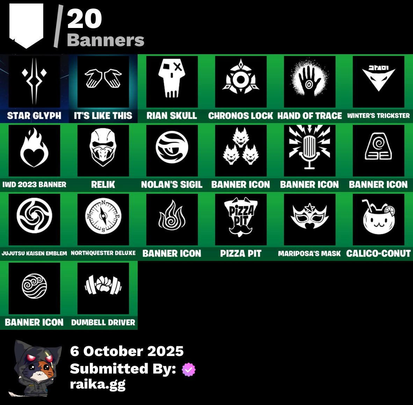The image size is (413, 405).
Task: Select the Calico-Conut cat banner
Action: point(378,219)
